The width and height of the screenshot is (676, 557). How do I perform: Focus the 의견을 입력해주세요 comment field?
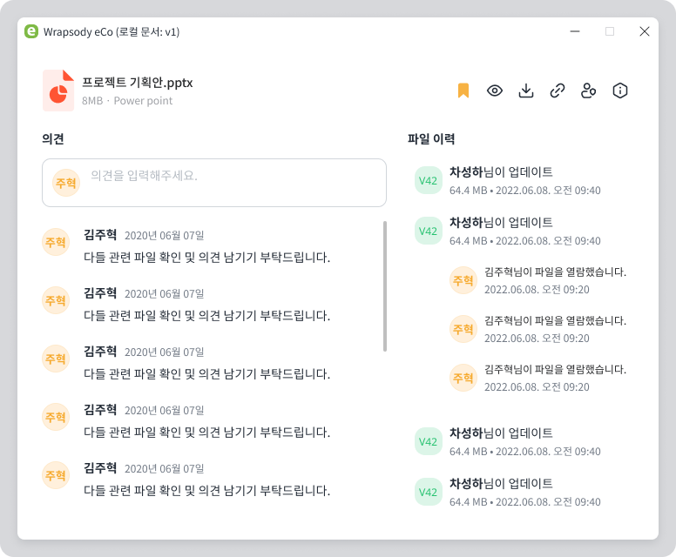[x=214, y=183]
